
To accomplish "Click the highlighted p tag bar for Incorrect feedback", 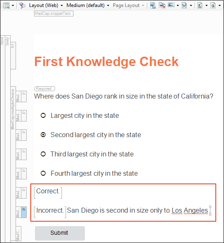I will (x=24, y=212).
